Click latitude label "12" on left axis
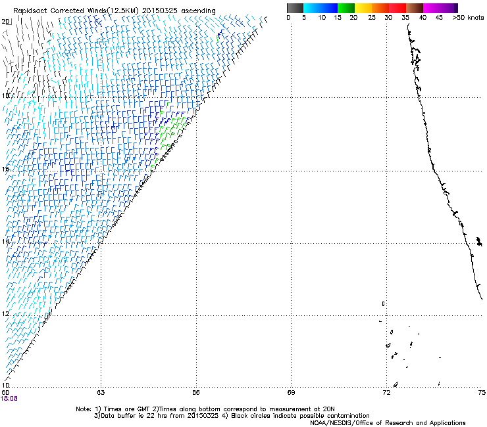Viewport: 487px width, 427px height. [5, 314]
